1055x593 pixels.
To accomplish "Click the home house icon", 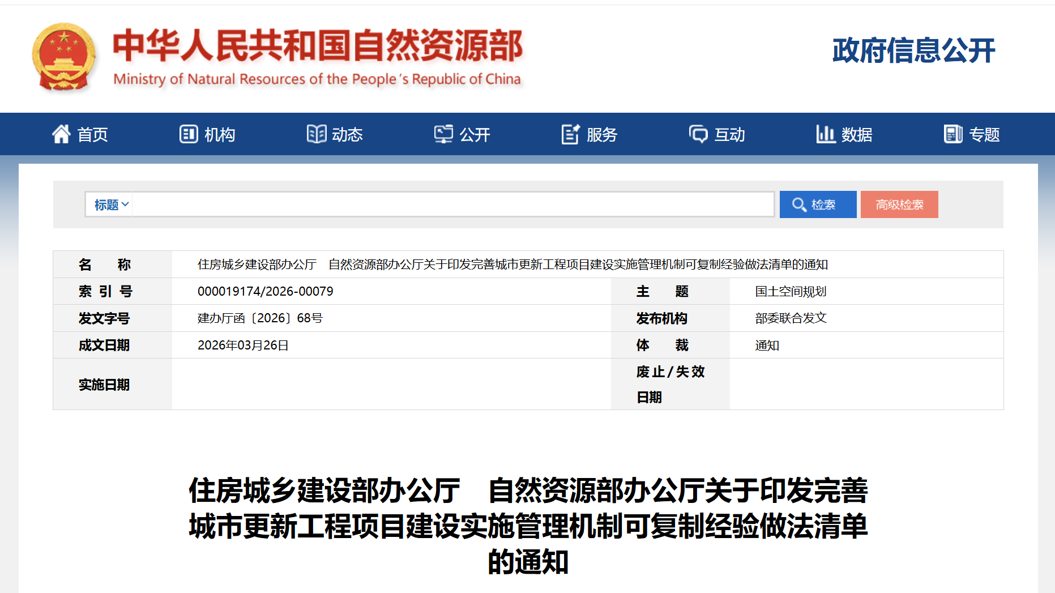I will (x=61, y=134).
